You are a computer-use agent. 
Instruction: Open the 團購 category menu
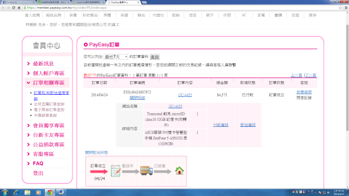point(278,15)
